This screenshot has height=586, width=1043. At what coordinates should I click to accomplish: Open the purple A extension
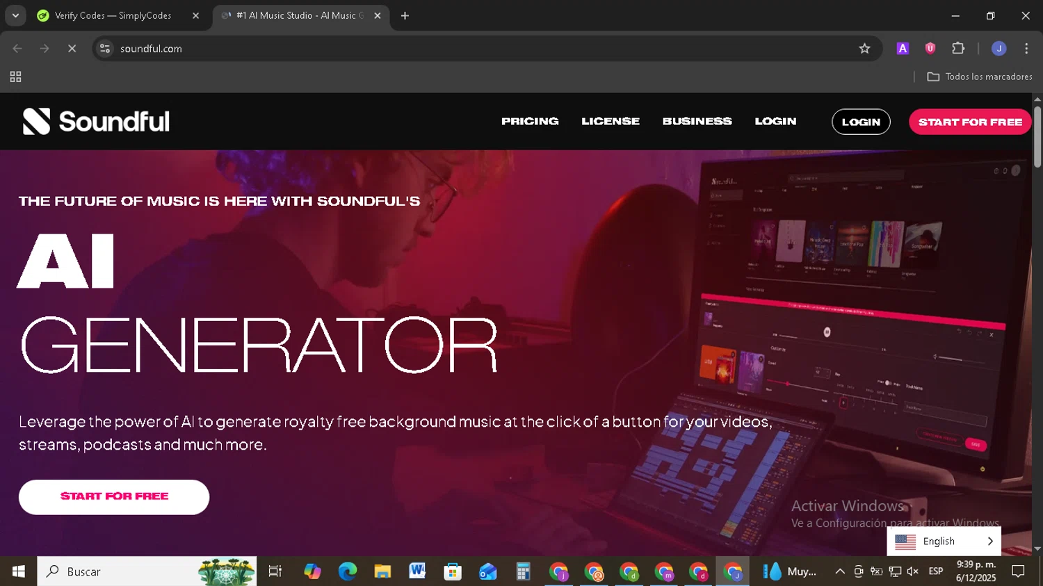coord(903,49)
